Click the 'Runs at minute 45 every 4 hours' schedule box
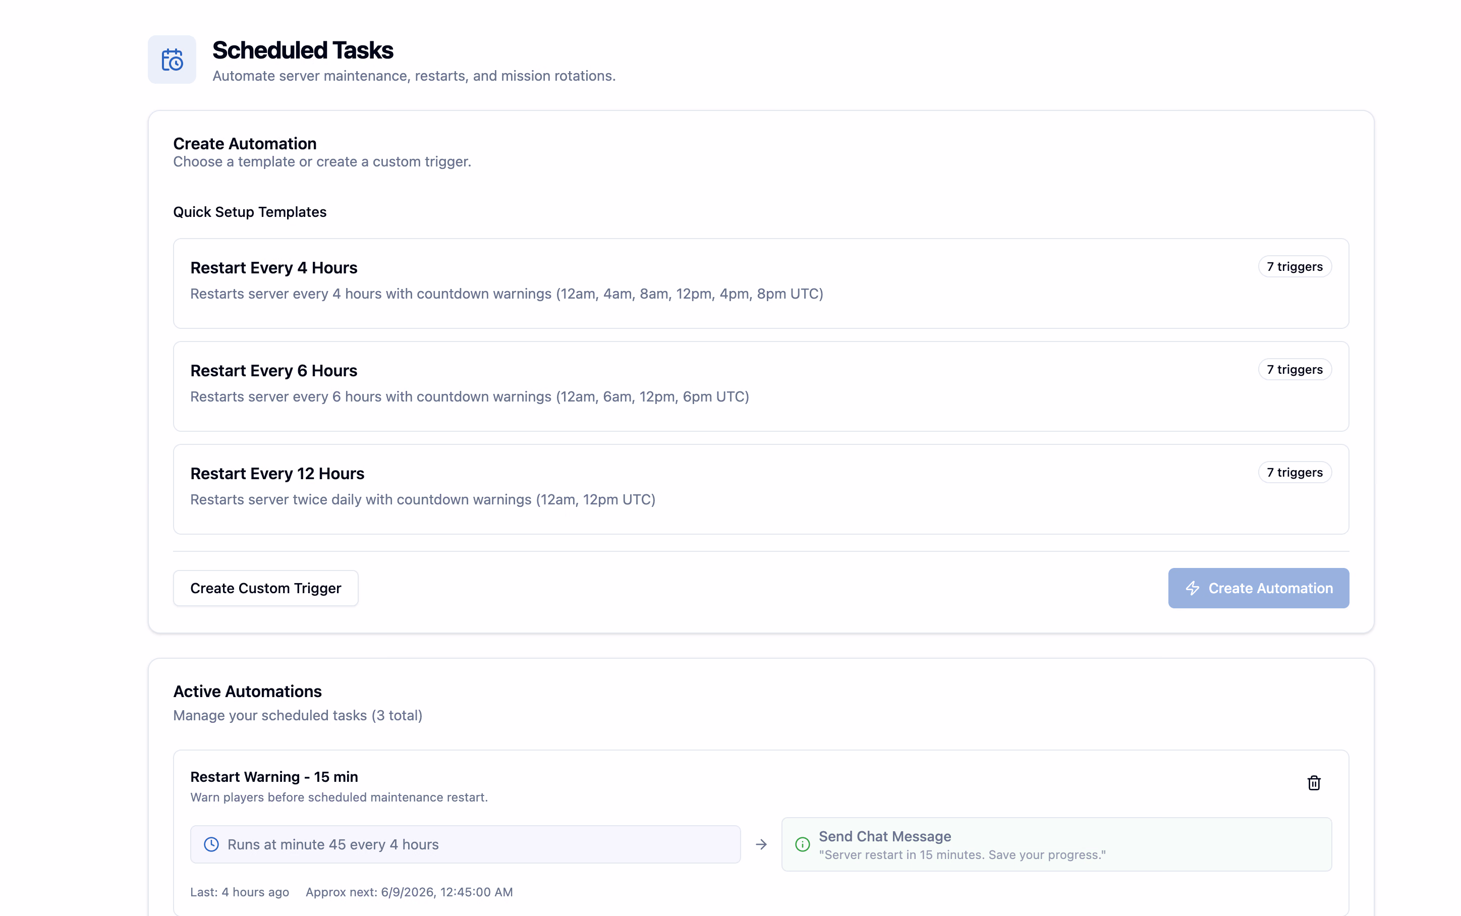The image size is (1461, 916). tap(465, 844)
